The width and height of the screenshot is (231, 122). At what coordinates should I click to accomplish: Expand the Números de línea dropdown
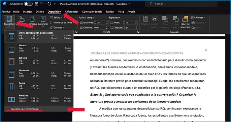[x=62, y=22]
